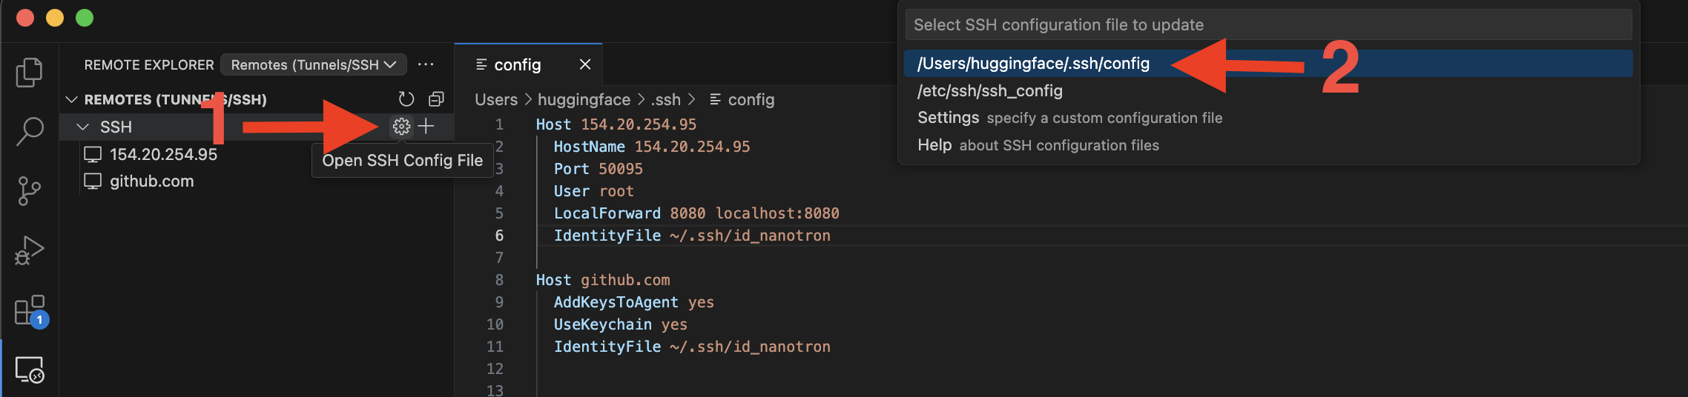Collapse the SSH tree node

point(83,127)
